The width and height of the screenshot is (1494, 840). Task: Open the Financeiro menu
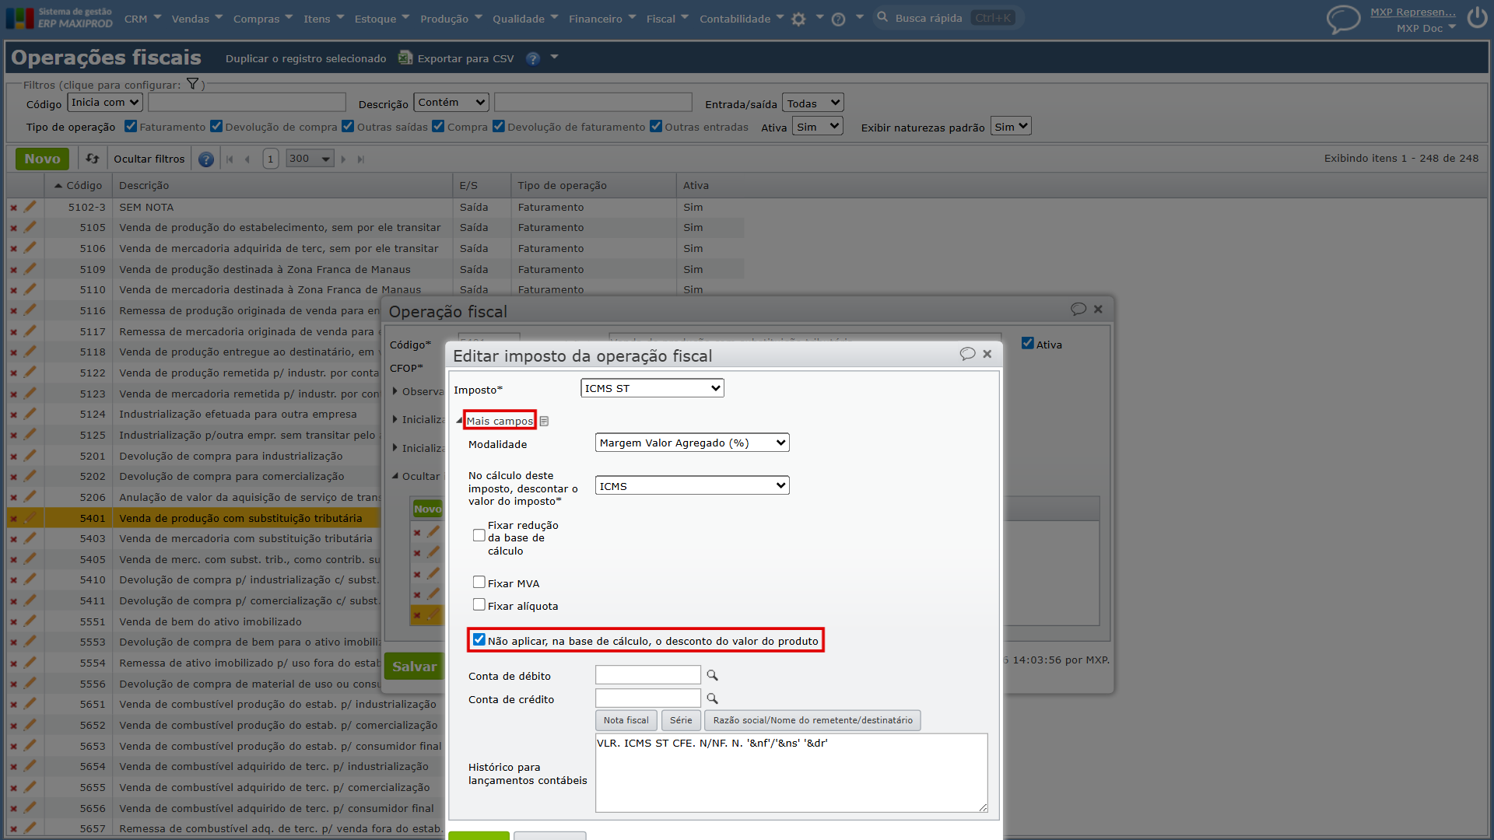click(601, 19)
